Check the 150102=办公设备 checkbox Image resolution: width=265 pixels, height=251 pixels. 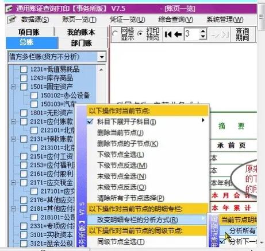34,95
